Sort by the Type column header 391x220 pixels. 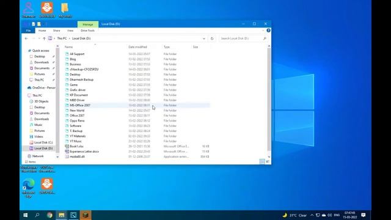pyautogui.click(x=167, y=47)
